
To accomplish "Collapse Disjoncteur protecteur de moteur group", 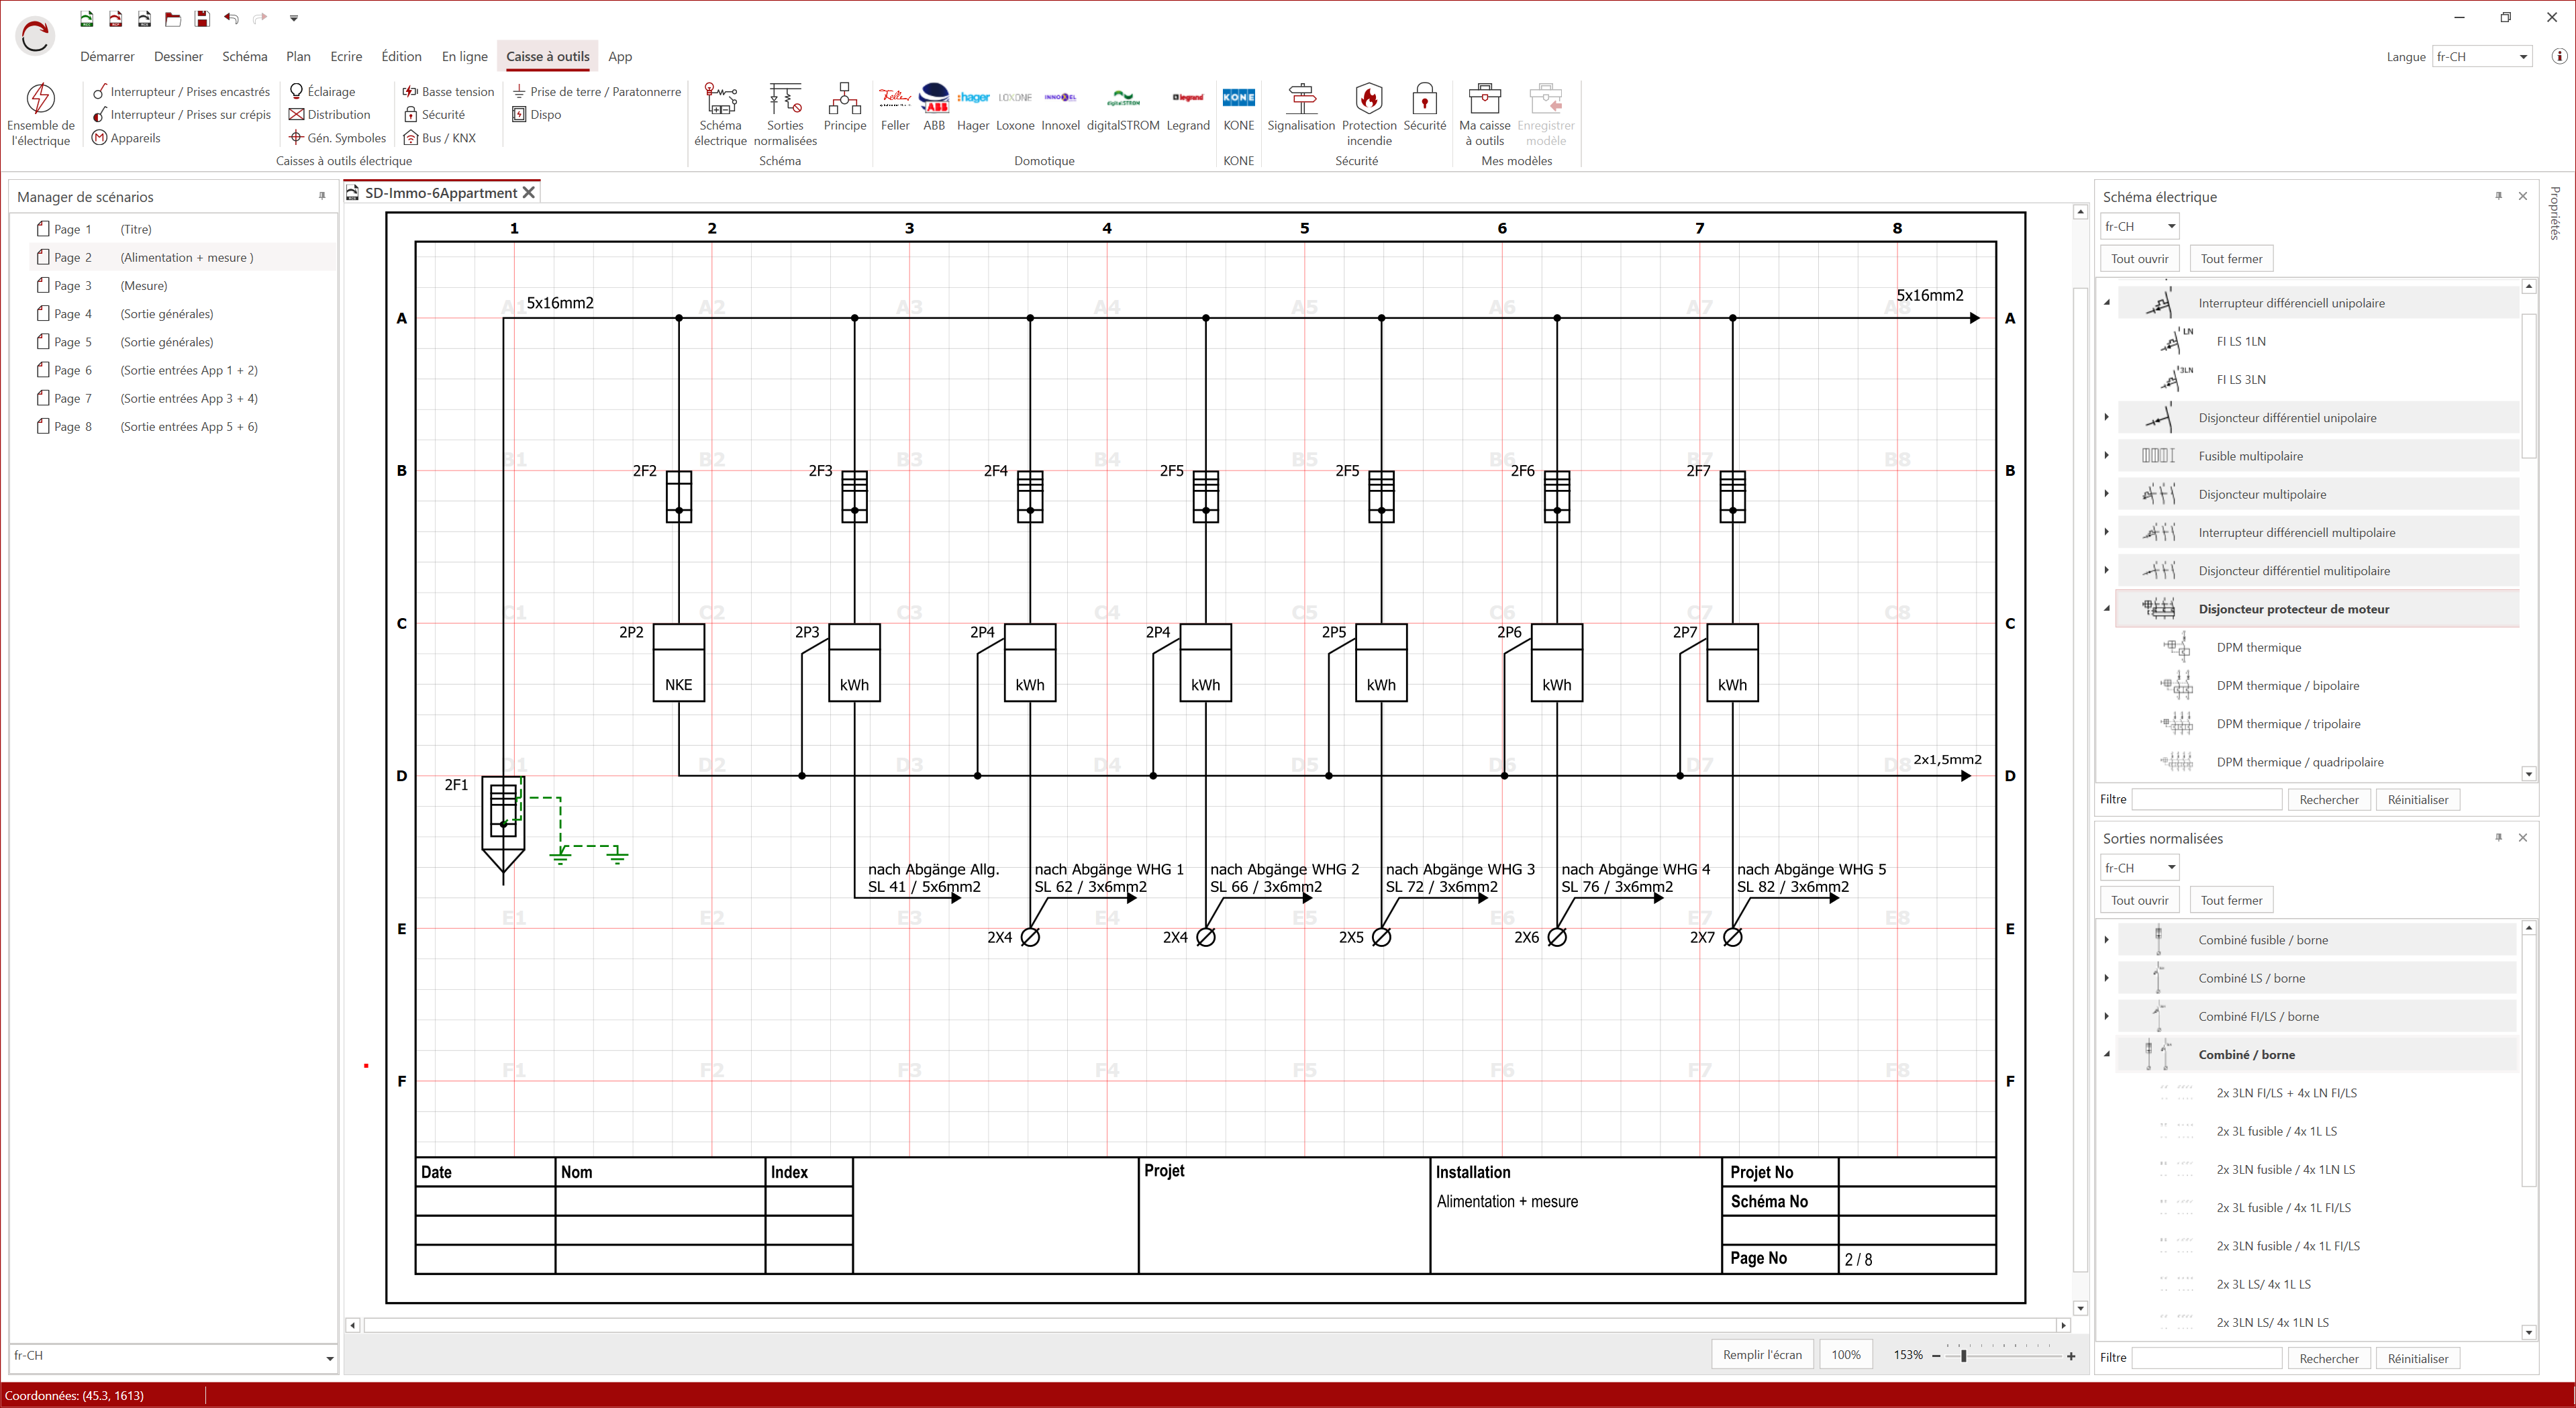I will click(2107, 609).
